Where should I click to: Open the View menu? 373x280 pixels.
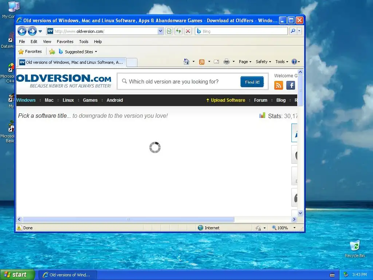[47, 42]
